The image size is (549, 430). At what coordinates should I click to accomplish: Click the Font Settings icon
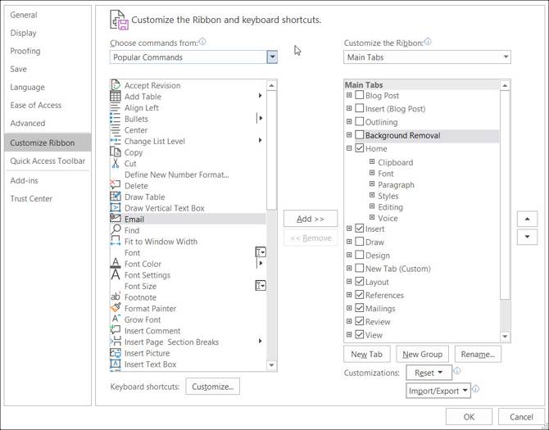pos(116,274)
